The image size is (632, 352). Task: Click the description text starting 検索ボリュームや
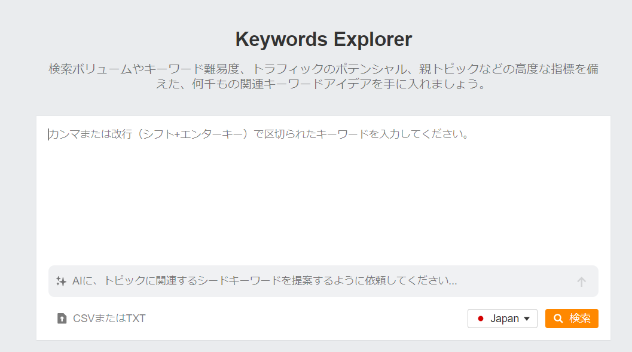click(x=323, y=76)
